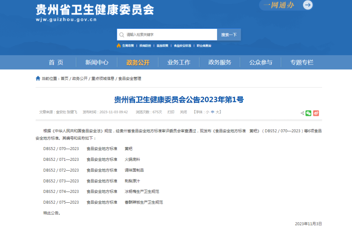Click the 贵州省卫生健康委员会 site logo
The height and width of the screenshot is (229, 352).
[95, 10]
